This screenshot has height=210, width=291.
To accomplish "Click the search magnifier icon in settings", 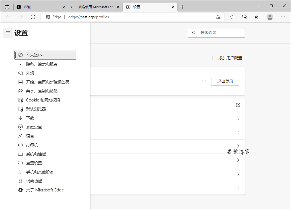I will coord(194,33).
